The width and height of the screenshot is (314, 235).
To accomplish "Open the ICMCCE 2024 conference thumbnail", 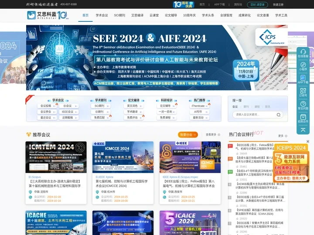I will 123,157.
